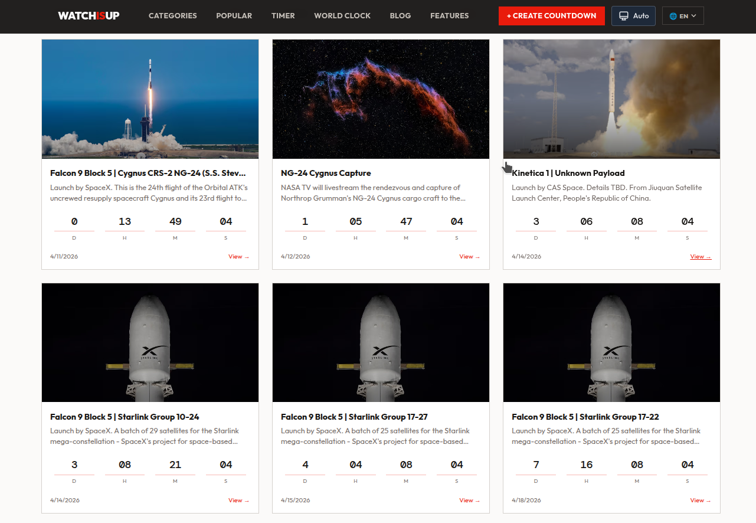Go to the Timer page
756x523 pixels.
pyautogui.click(x=283, y=16)
